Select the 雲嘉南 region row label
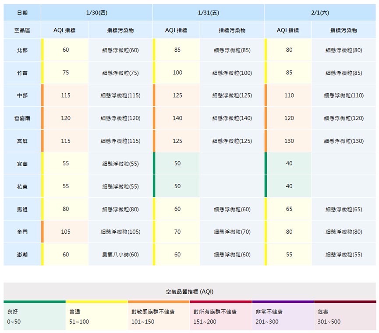Image resolution: width=379 pixels, height=333 pixels. click(22, 118)
